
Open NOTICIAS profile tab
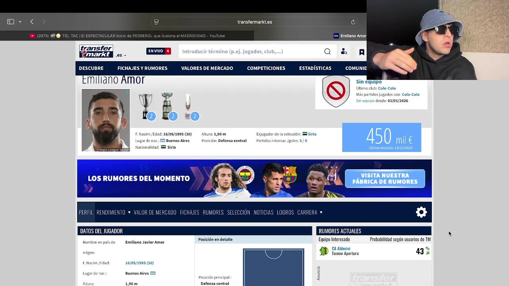tap(264, 213)
